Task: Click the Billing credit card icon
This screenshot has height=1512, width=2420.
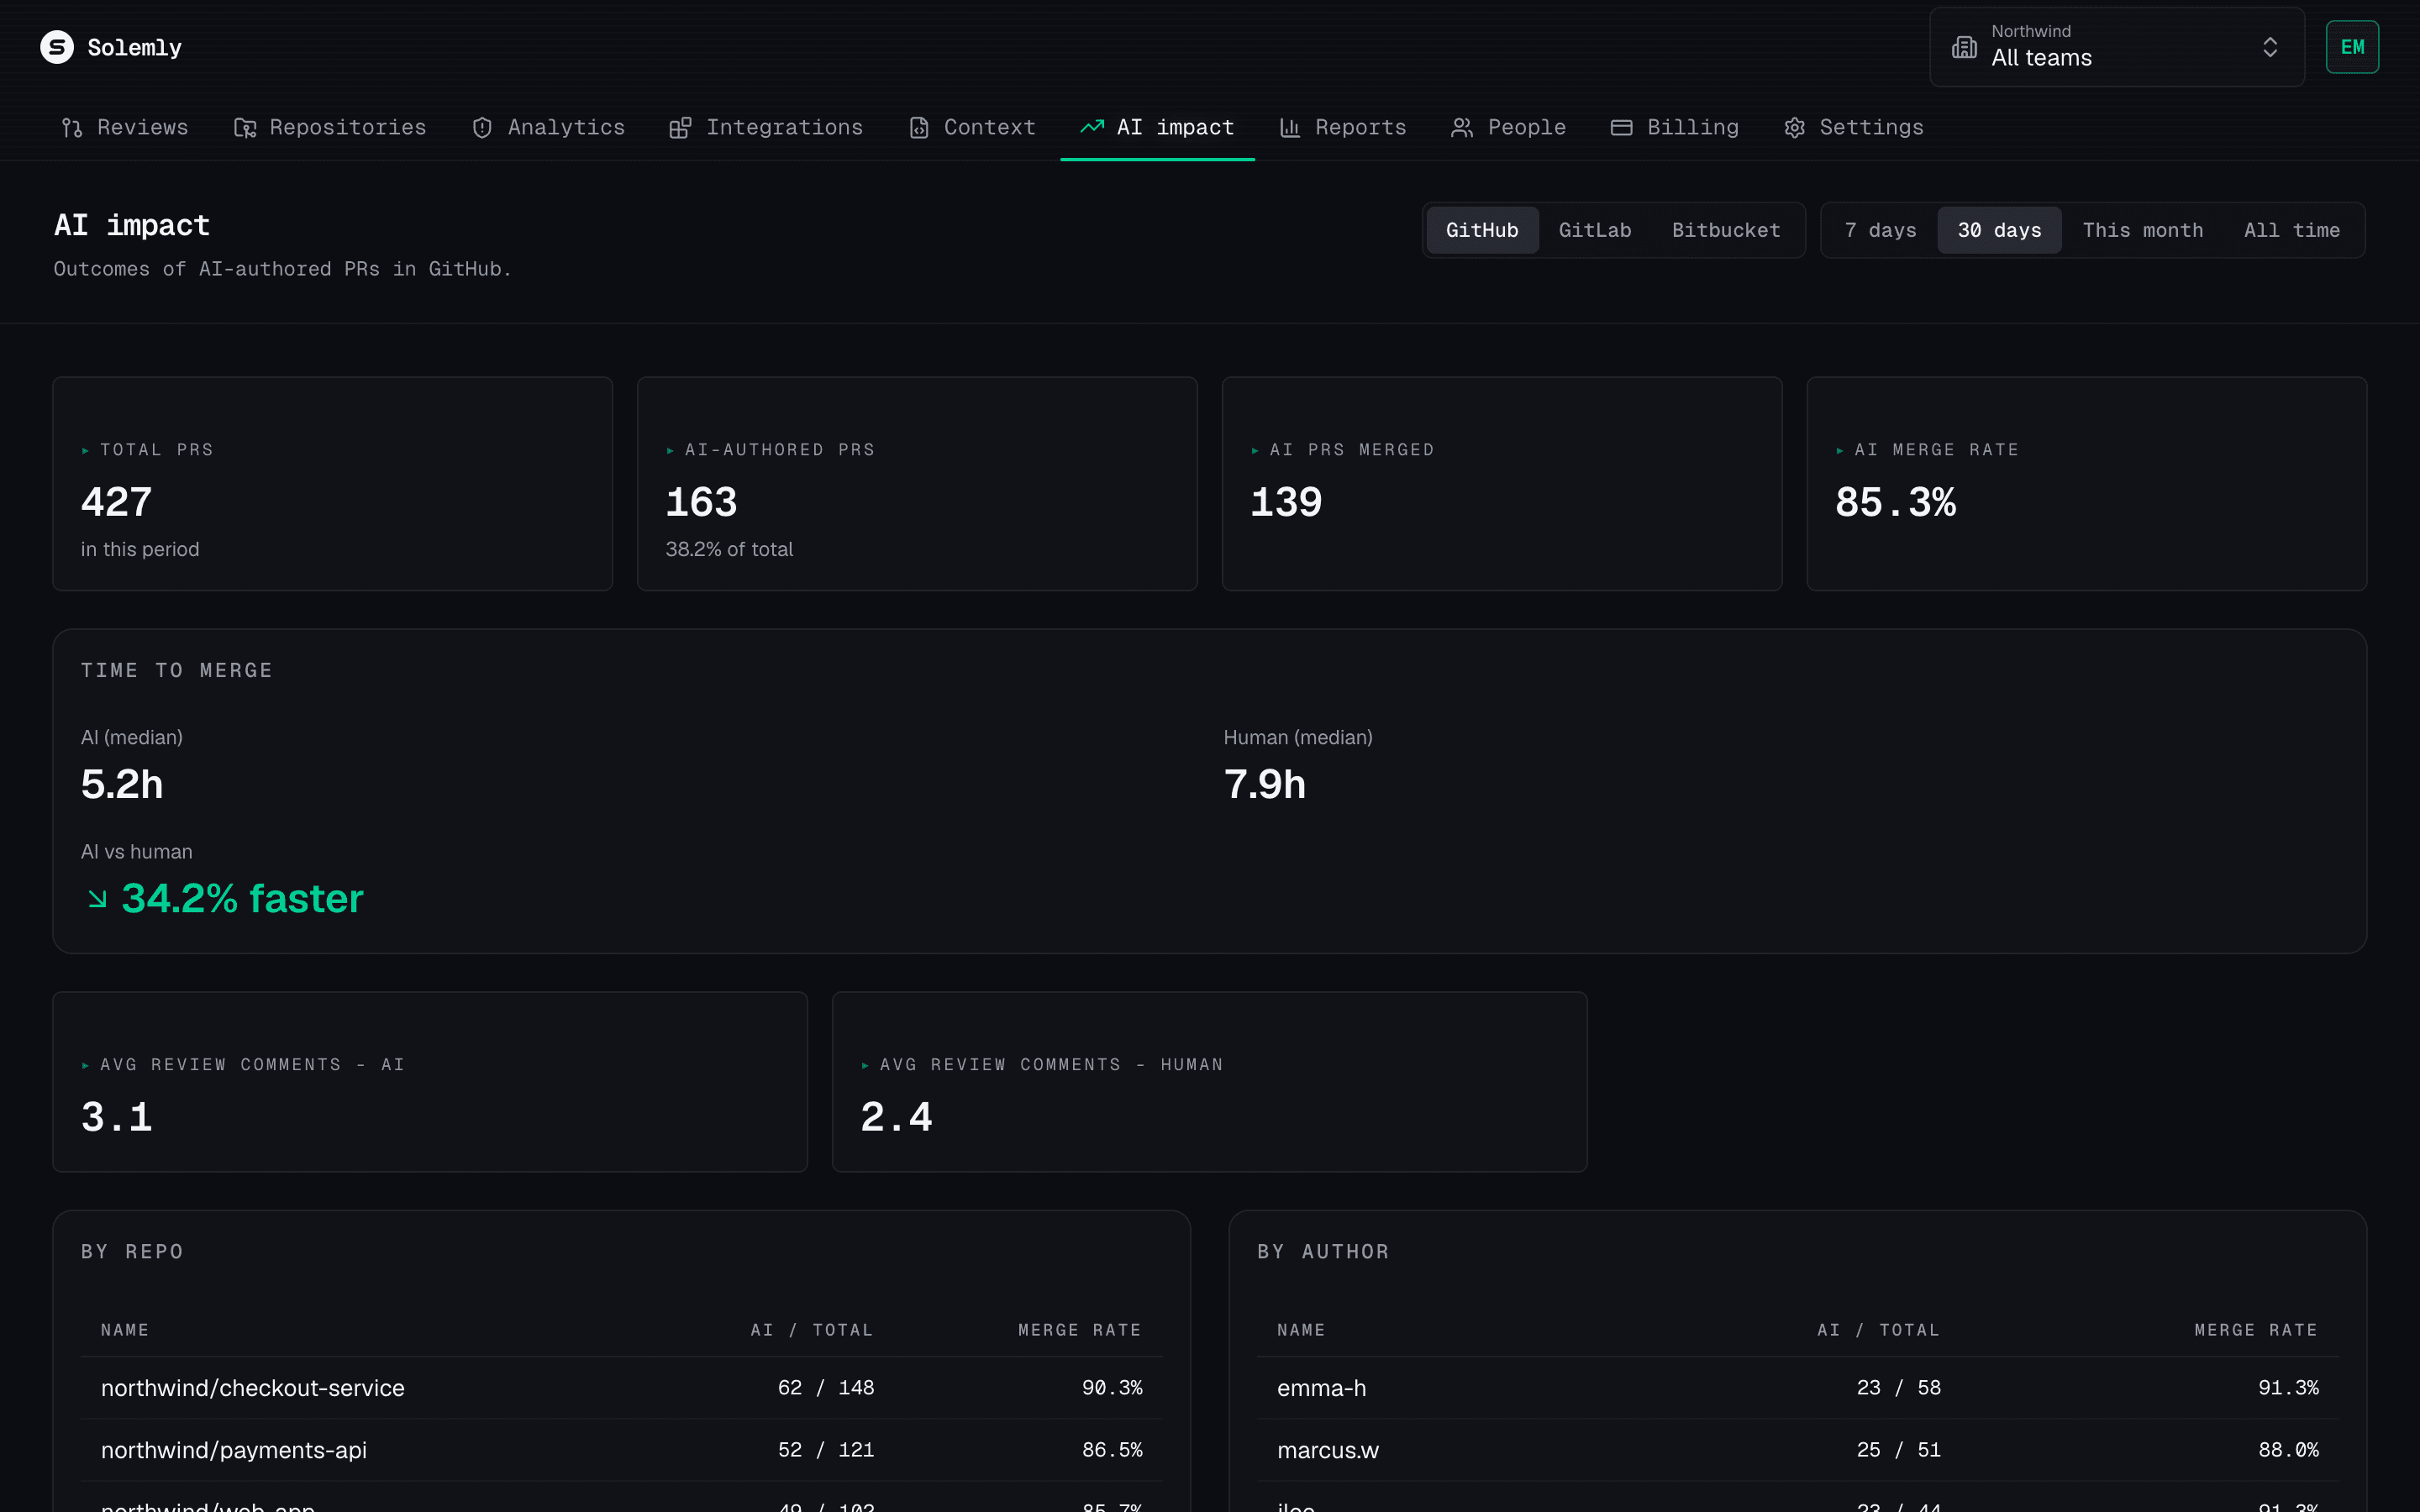Action: 1621,128
